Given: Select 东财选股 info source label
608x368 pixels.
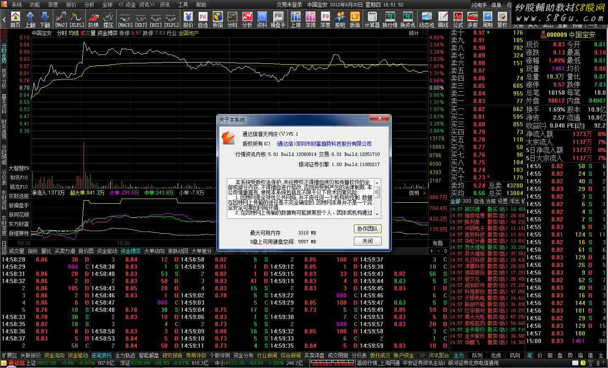Looking at the screenshot, I should tap(19, 196).
